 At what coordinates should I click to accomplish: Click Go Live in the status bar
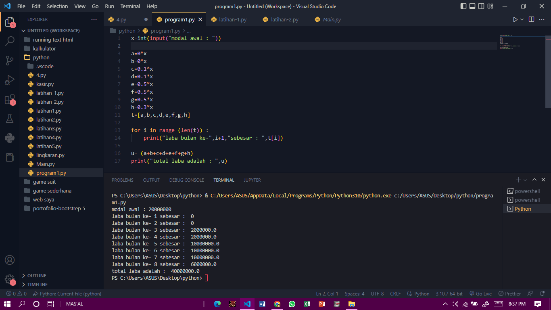coord(480,294)
